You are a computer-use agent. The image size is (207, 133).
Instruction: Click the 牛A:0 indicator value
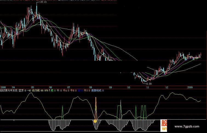click(66, 91)
